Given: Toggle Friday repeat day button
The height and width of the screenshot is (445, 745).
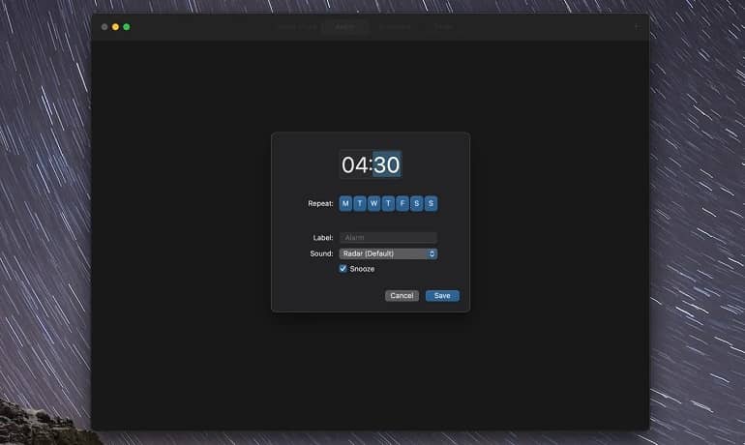Looking at the screenshot, I should coord(402,203).
